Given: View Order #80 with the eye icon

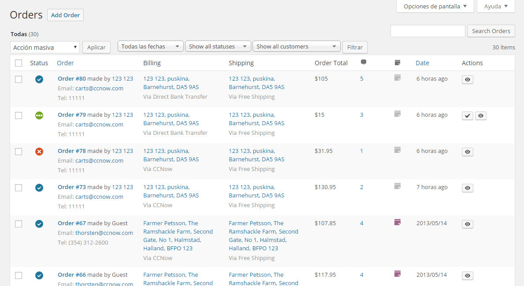Looking at the screenshot, I should click(x=468, y=79).
